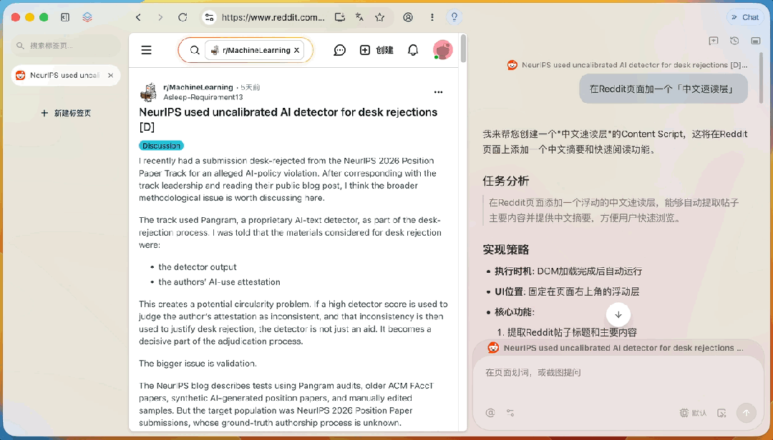
Task: Go forward with the forward arrow
Action: pyautogui.click(x=160, y=17)
